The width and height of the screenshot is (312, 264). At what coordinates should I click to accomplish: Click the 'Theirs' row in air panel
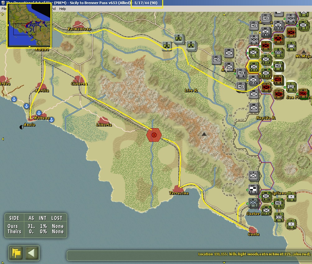pos(35,231)
